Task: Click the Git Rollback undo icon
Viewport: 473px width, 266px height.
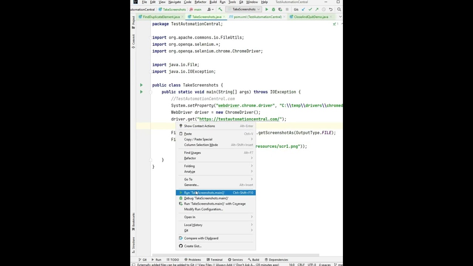Action: tap(331, 10)
